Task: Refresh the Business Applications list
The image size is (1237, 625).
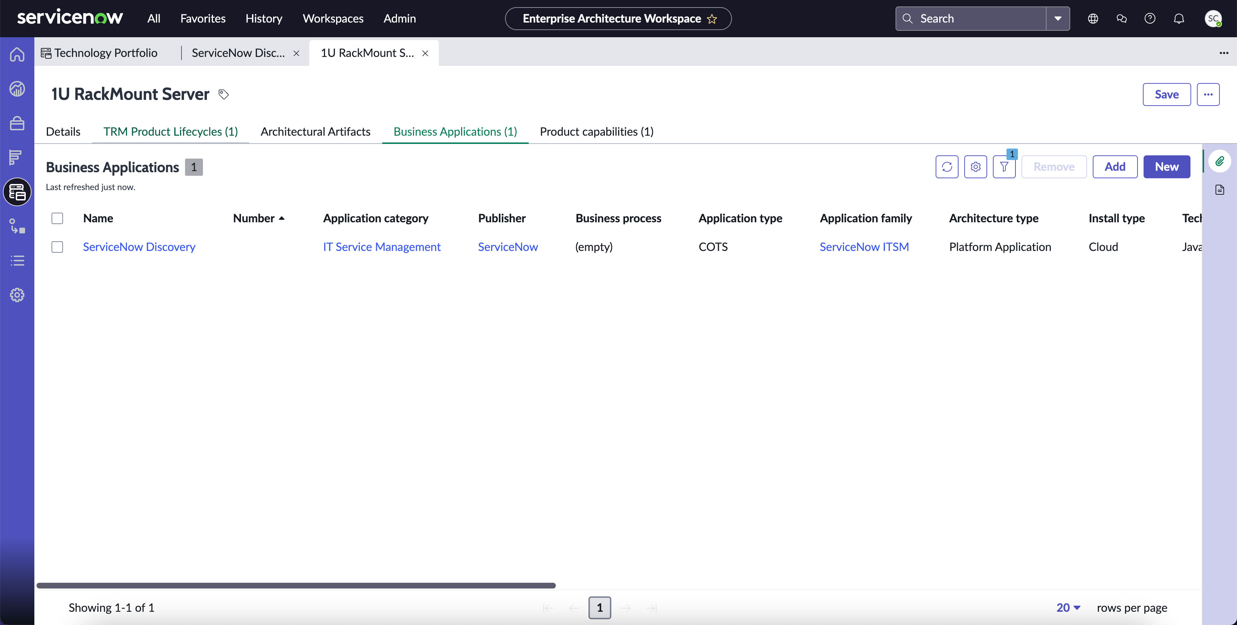Action: pyautogui.click(x=946, y=167)
